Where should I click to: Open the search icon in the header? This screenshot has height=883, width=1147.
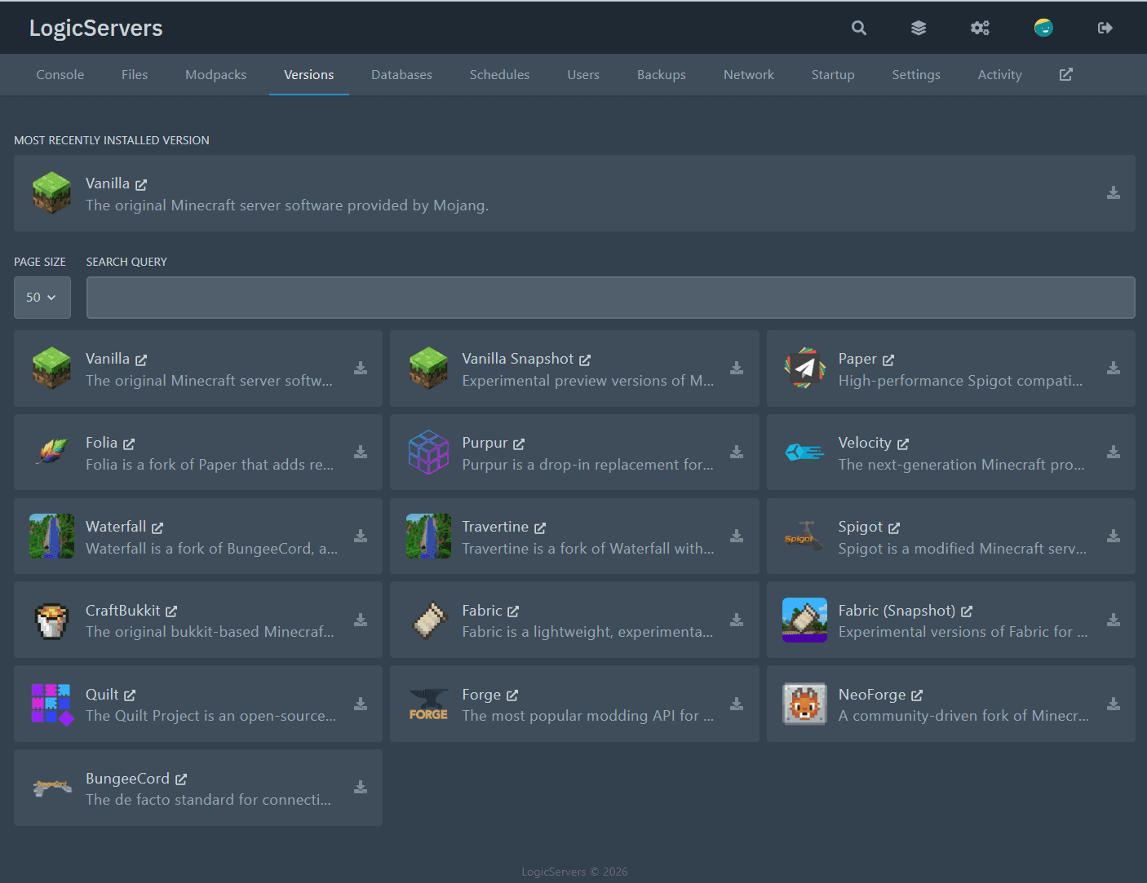tap(859, 28)
